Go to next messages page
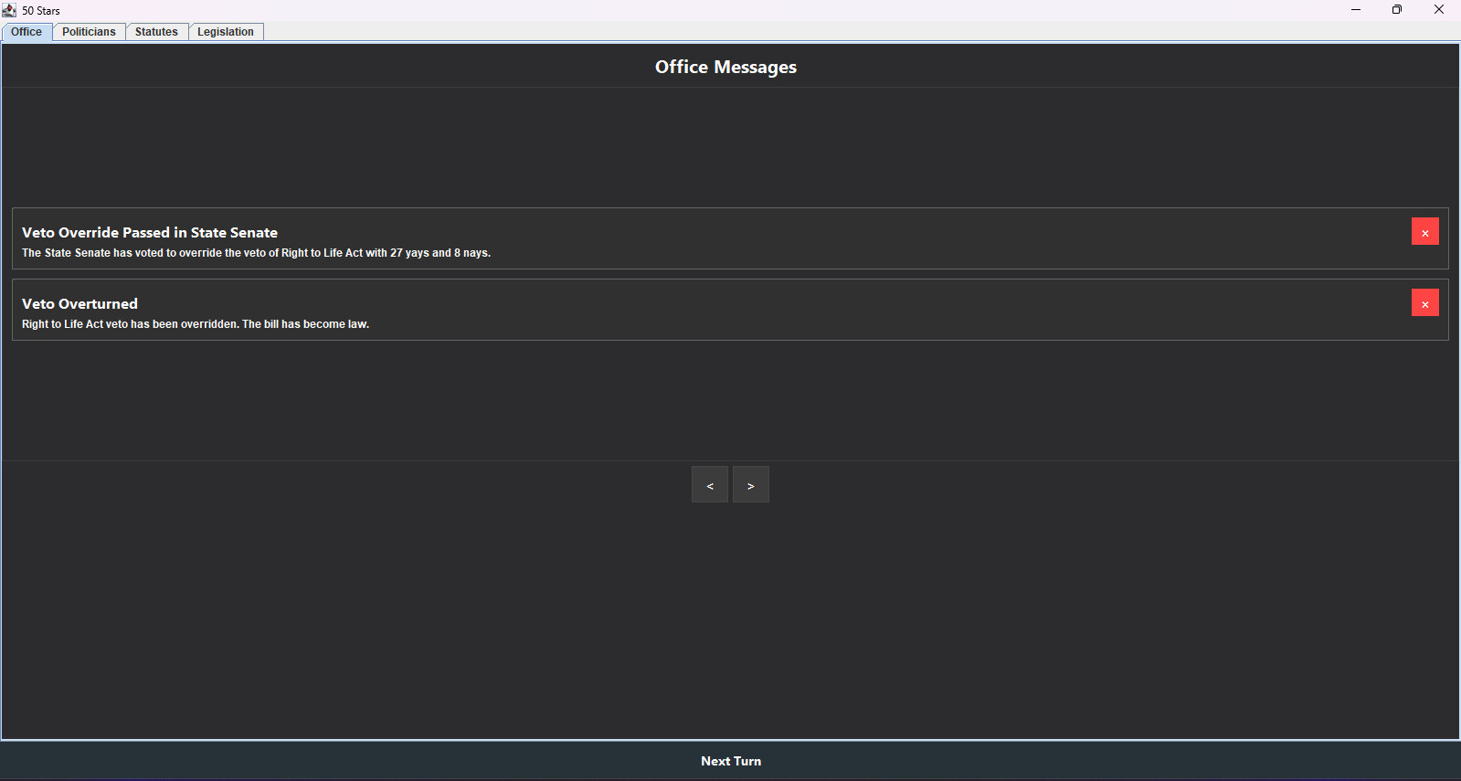Screen dimensions: 1461x781 [751, 484]
